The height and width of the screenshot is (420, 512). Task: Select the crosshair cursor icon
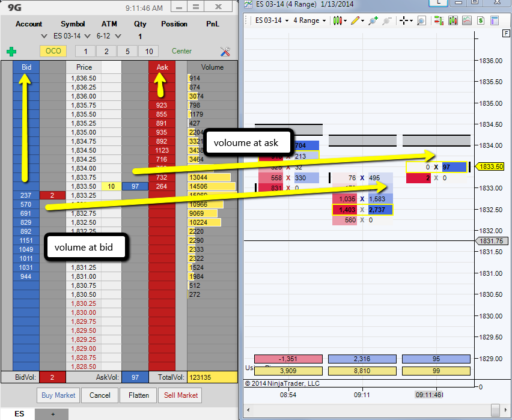coord(404,20)
